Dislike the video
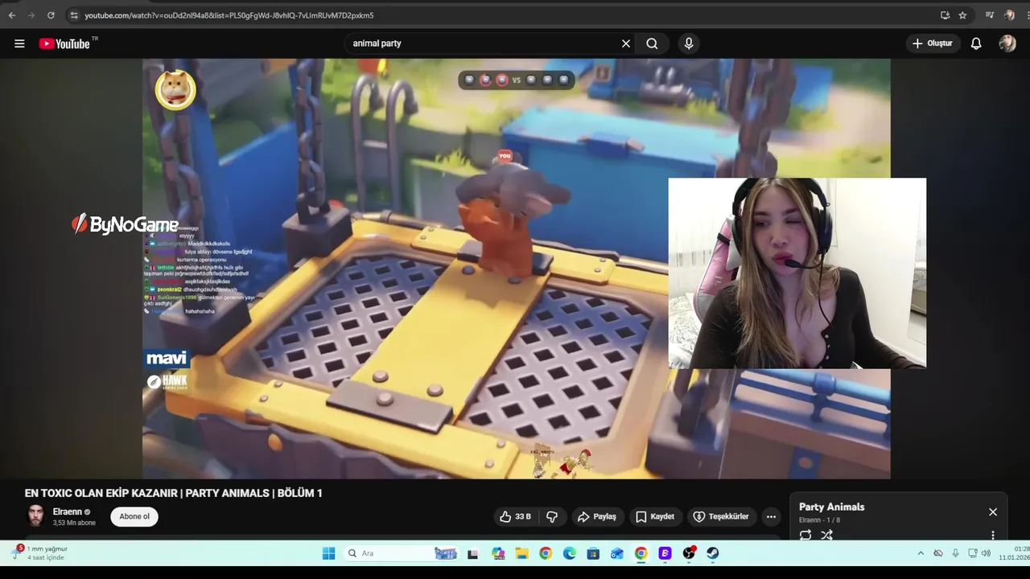1030x579 pixels. pos(552,516)
